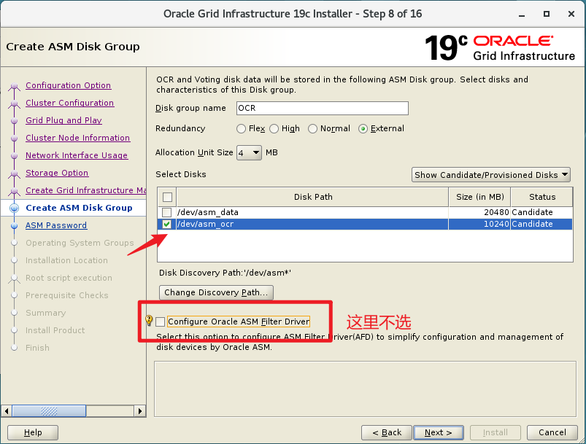
Task: Go to Storage Option step
Action: pos(57,173)
